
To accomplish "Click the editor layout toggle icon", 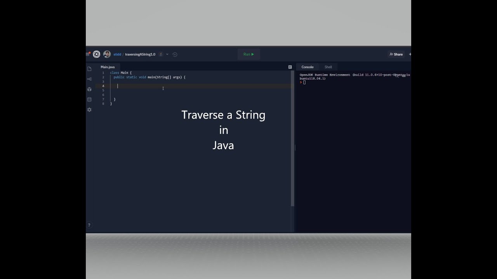I will [x=290, y=67].
